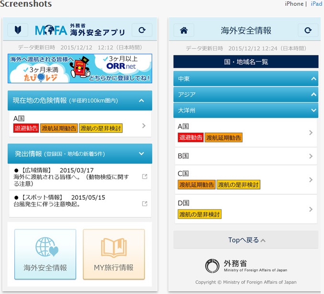324x294 pixels.
Task: Select 国・地域名一覧 header bar
Action: [246, 62]
